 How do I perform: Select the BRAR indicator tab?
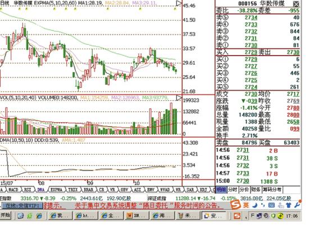88,190
